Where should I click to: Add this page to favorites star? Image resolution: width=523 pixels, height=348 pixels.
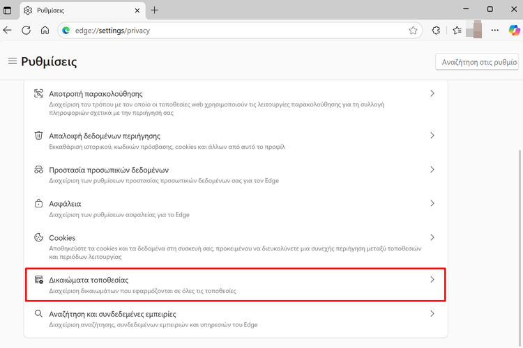pos(413,31)
